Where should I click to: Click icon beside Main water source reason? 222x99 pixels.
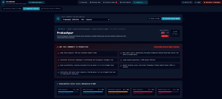click(x=121, y=53)
